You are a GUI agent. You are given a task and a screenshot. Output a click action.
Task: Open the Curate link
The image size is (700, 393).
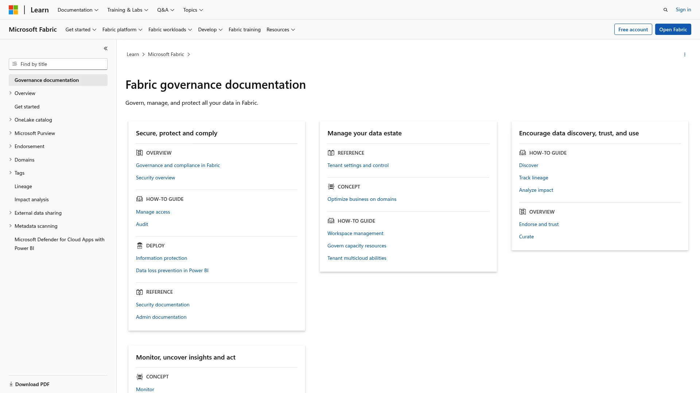[526, 237]
